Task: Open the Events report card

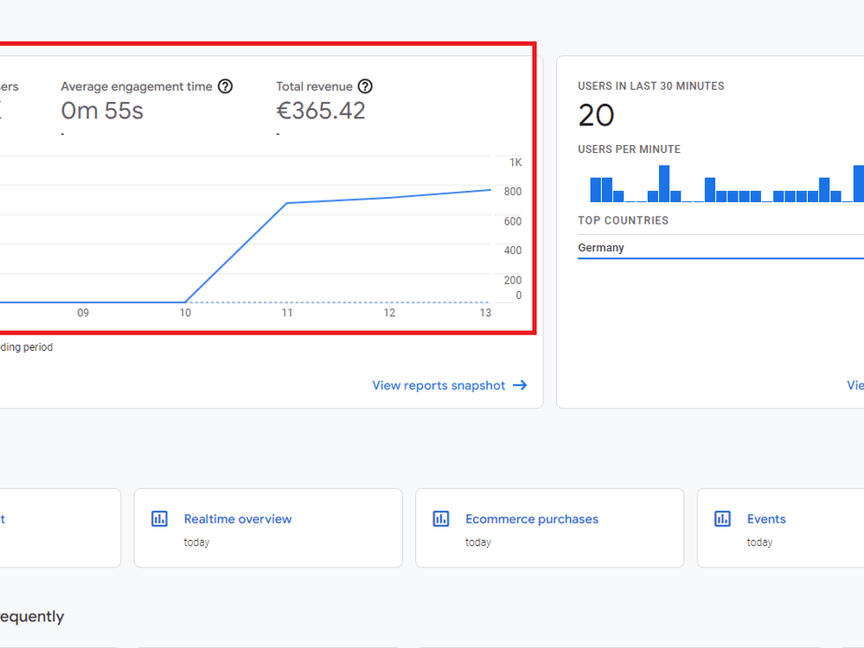Action: [780, 528]
